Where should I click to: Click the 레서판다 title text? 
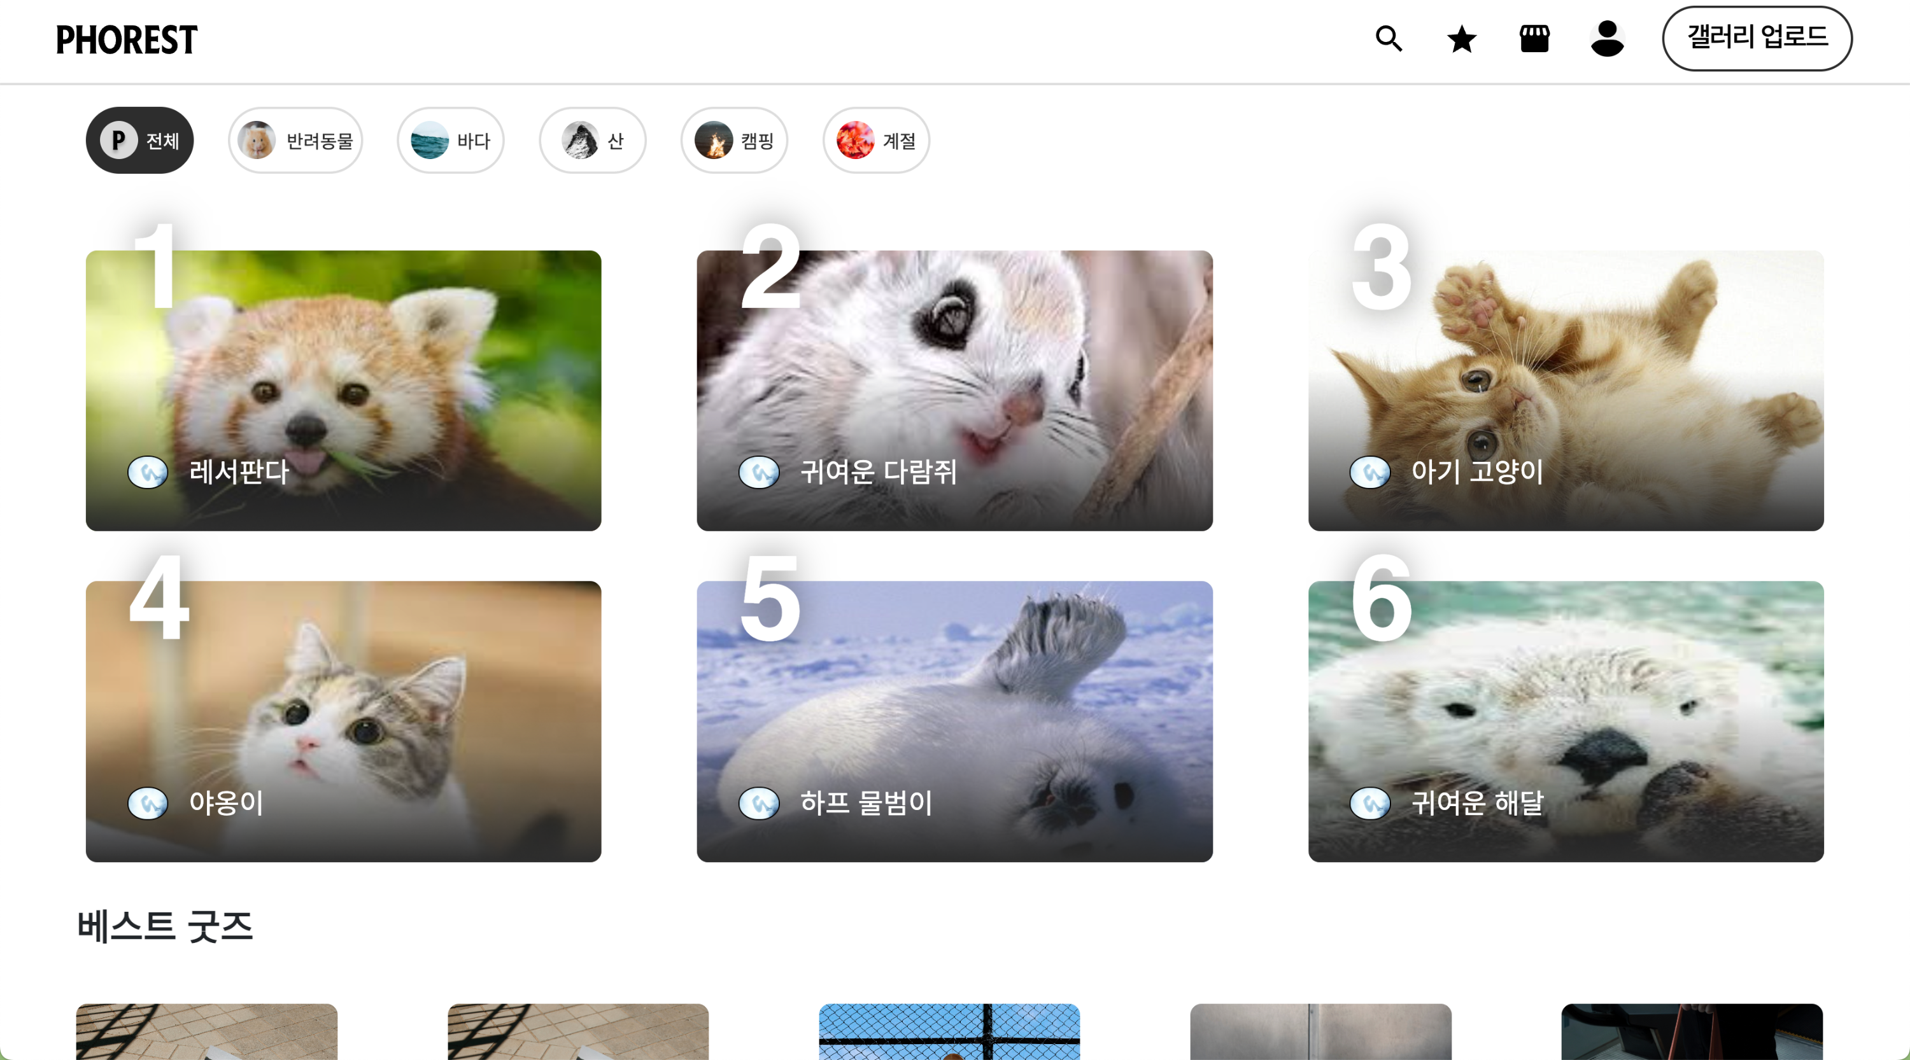pyautogui.click(x=239, y=472)
